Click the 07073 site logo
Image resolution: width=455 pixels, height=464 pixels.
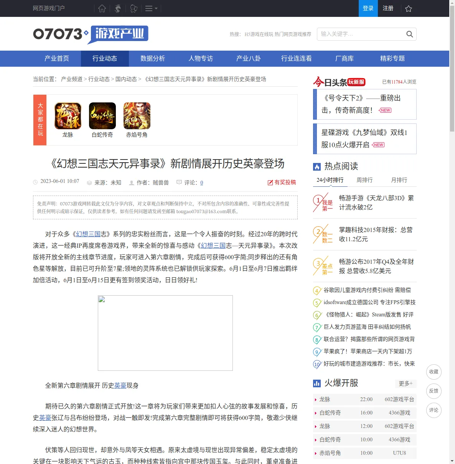91,35
